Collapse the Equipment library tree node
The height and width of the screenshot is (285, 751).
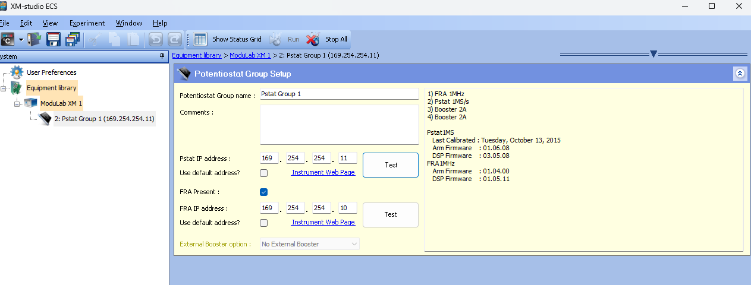[4, 88]
